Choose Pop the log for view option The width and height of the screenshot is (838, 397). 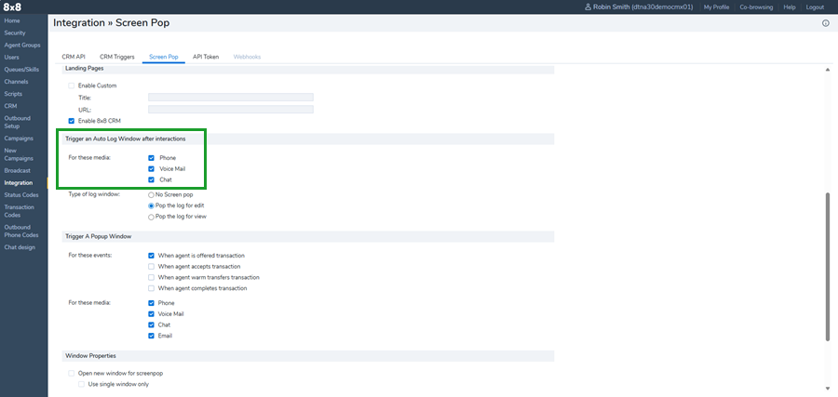152,216
